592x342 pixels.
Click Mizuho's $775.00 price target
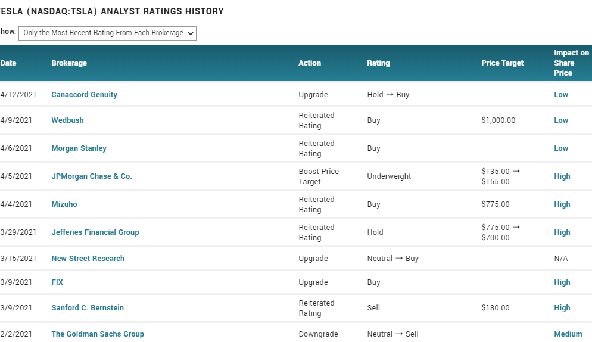(x=496, y=204)
